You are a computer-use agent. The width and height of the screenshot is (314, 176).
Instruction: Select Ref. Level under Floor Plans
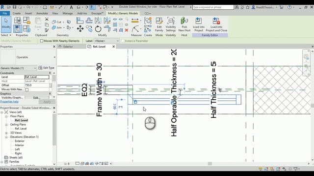coord(21,120)
